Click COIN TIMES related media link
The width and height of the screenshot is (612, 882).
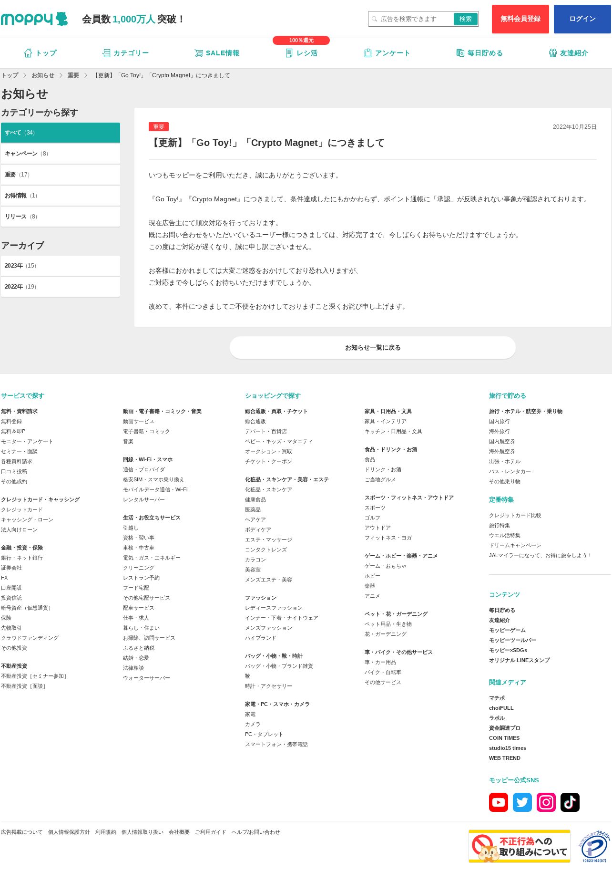504,738
